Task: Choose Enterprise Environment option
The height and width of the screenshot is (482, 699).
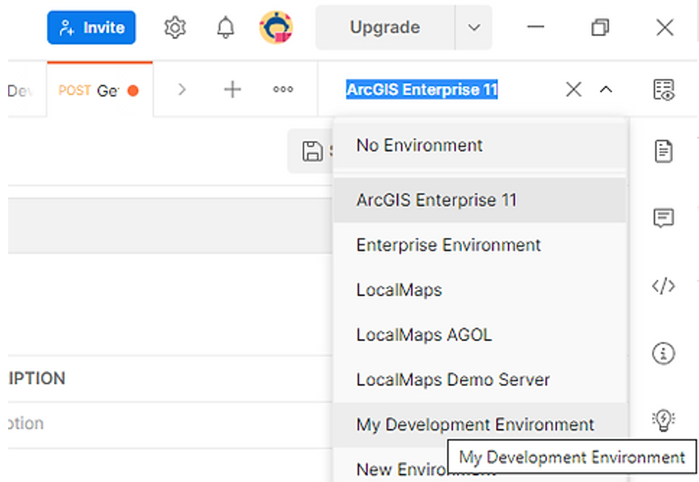Action: click(x=479, y=245)
